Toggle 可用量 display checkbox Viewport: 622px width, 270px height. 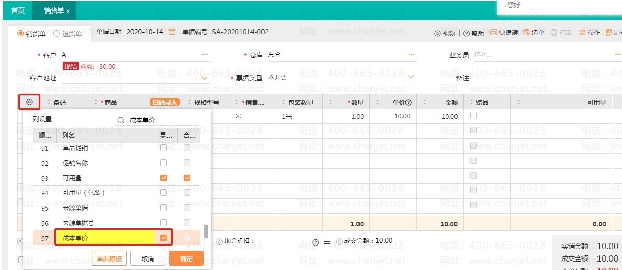pos(164,178)
